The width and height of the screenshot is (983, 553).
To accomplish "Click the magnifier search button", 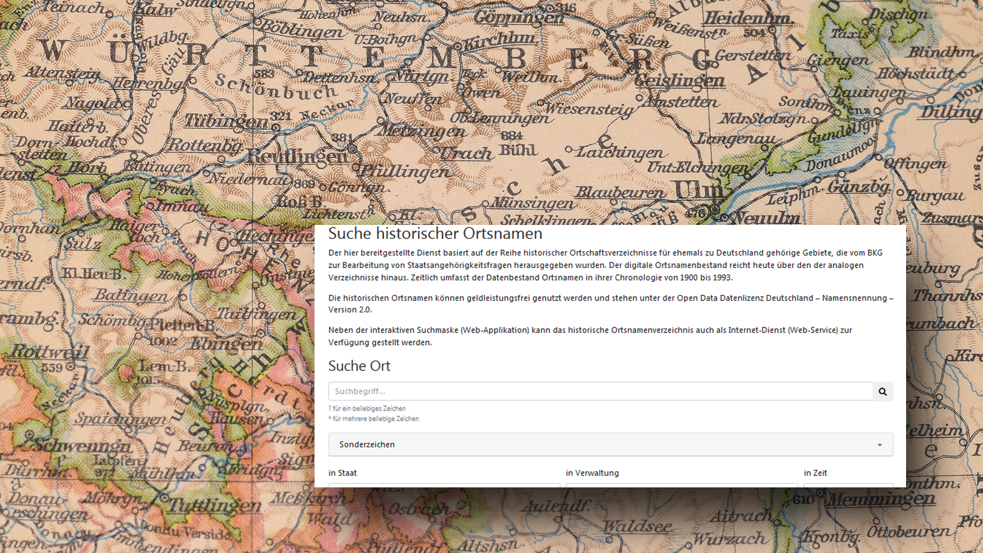I will click(882, 391).
